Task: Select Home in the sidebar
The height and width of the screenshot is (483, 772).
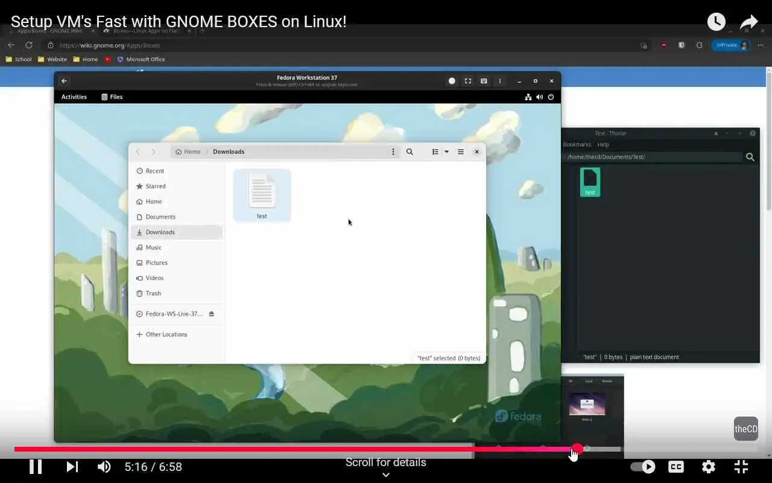Action: (x=177, y=201)
